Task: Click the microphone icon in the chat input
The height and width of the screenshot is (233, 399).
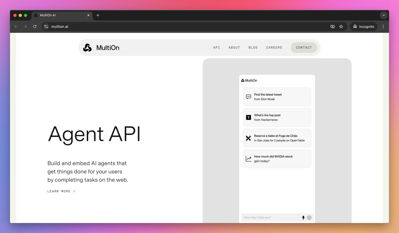Action: (303, 217)
